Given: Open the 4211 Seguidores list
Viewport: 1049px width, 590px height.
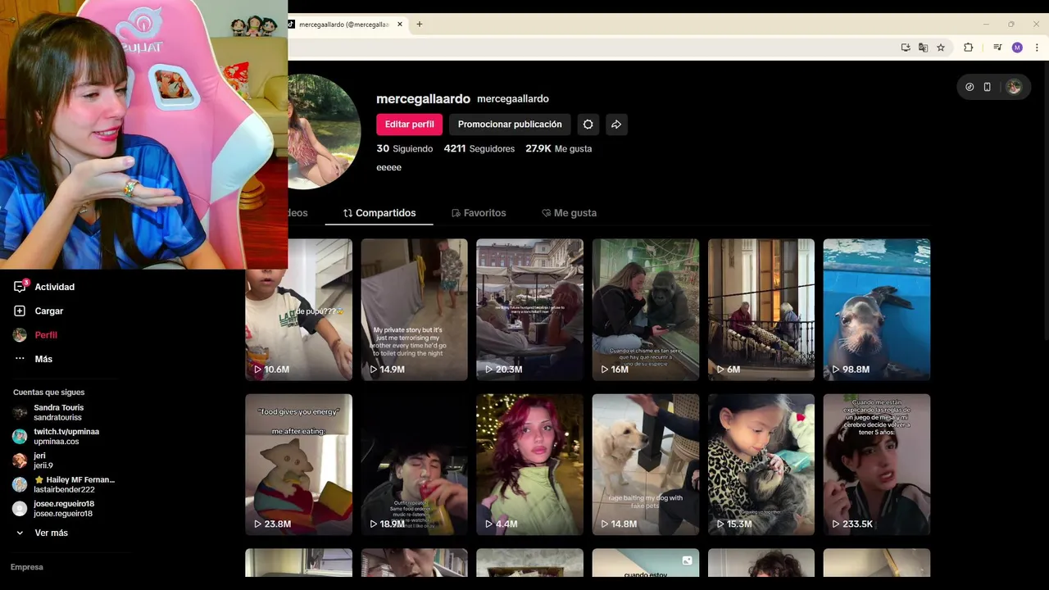Looking at the screenshot, I should click(x=479, y=149).
